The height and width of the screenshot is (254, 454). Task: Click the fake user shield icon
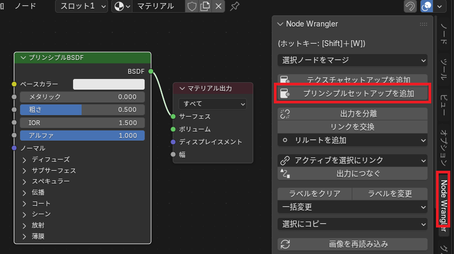pos(192,6)
